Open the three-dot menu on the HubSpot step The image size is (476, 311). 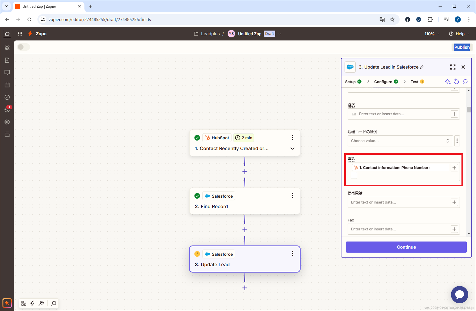(292, 137)
